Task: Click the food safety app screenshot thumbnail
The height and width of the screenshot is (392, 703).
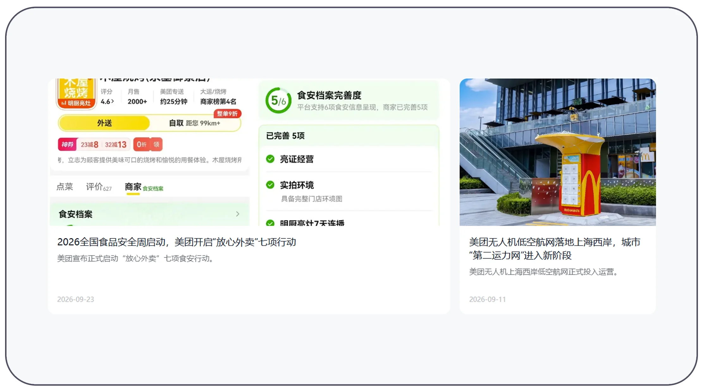Action: [249, 152]
